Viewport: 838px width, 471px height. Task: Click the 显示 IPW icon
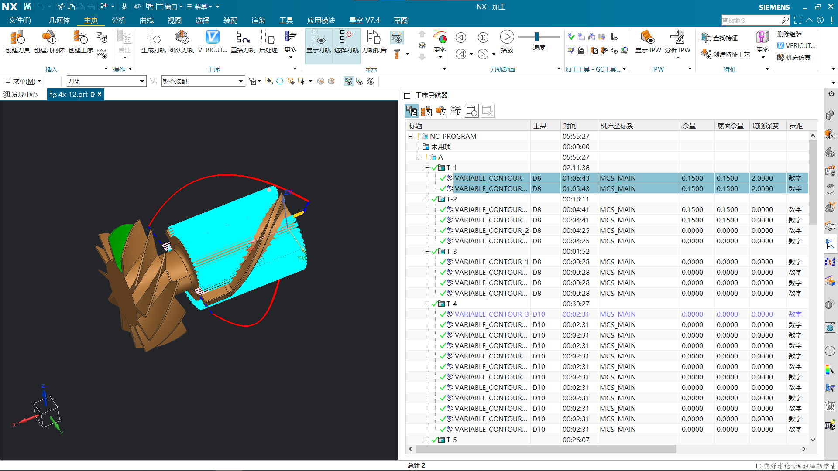[x=648, y=42]
